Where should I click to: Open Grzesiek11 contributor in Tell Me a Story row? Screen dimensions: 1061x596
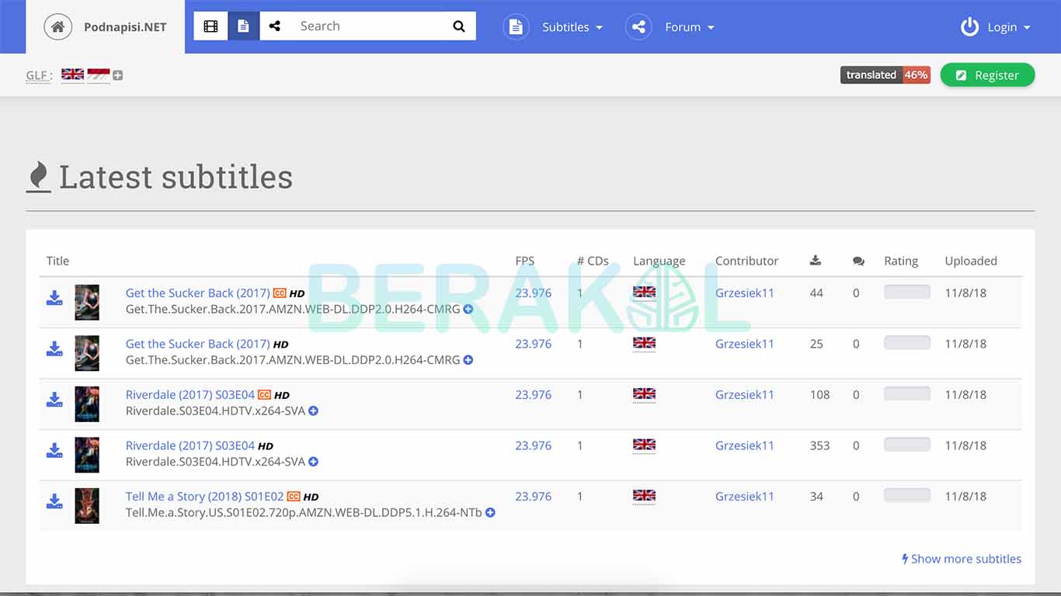745,497
